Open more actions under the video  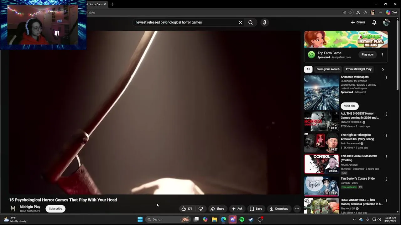tap(297, 209)
